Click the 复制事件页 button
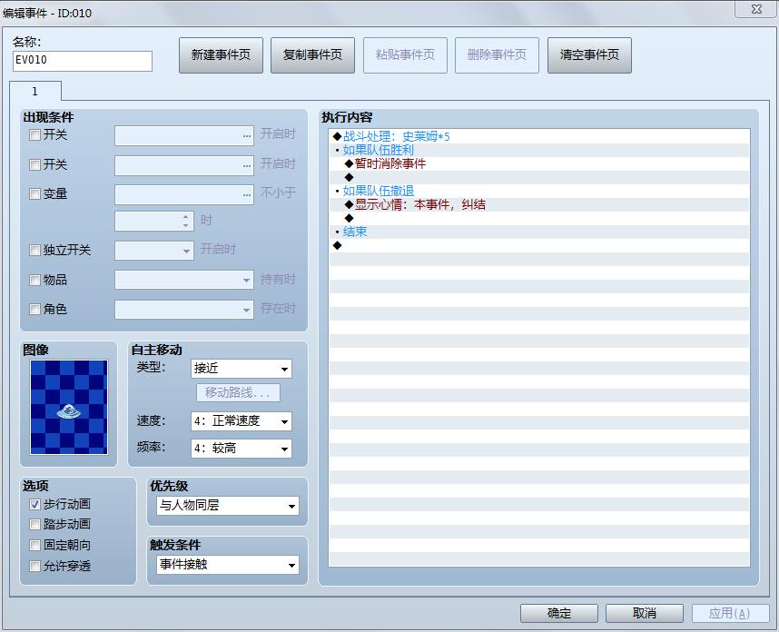This screenshot has height=632, width=779. point(312,55)
